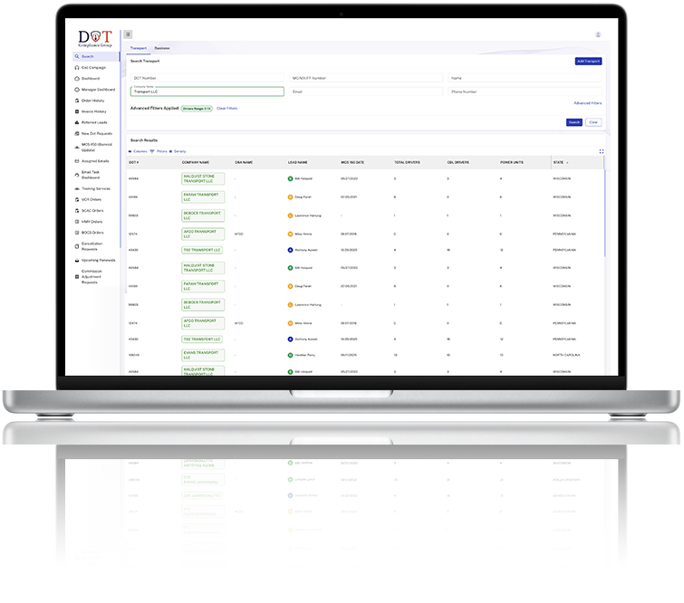The width and height of the screenshot is (684, 603).
Task: Click the Upcoming Renewals sidebar icon
Action: [77, 260]
